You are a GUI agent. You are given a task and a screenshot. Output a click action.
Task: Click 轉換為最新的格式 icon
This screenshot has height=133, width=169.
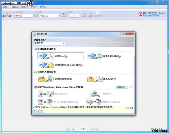coord(94,102)
